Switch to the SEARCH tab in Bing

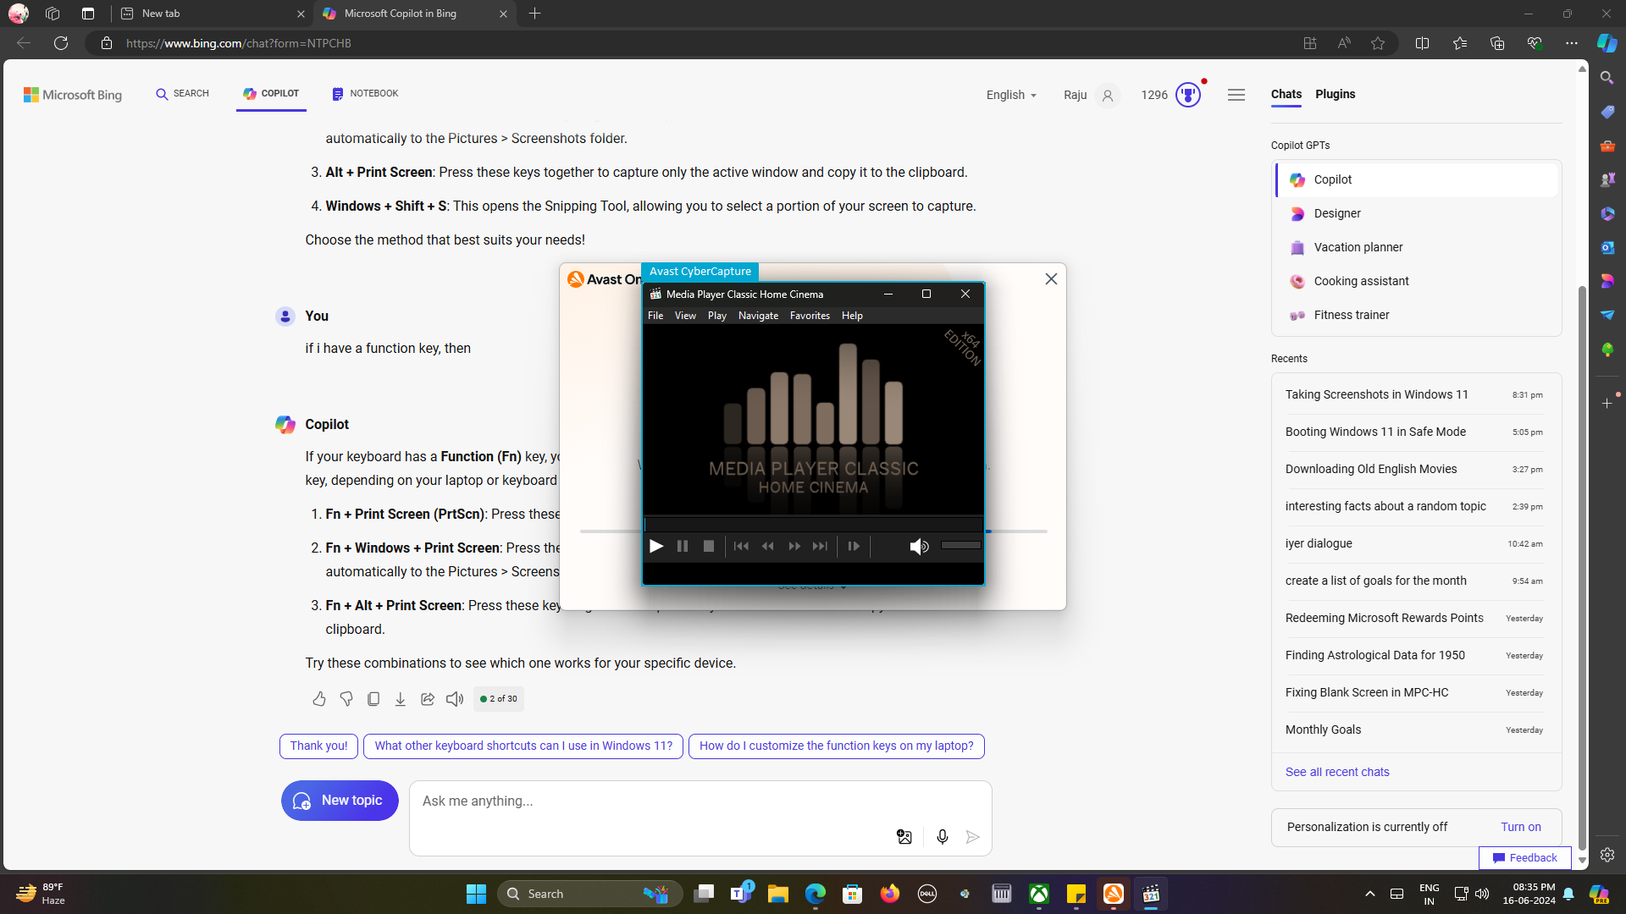[182, 94]
